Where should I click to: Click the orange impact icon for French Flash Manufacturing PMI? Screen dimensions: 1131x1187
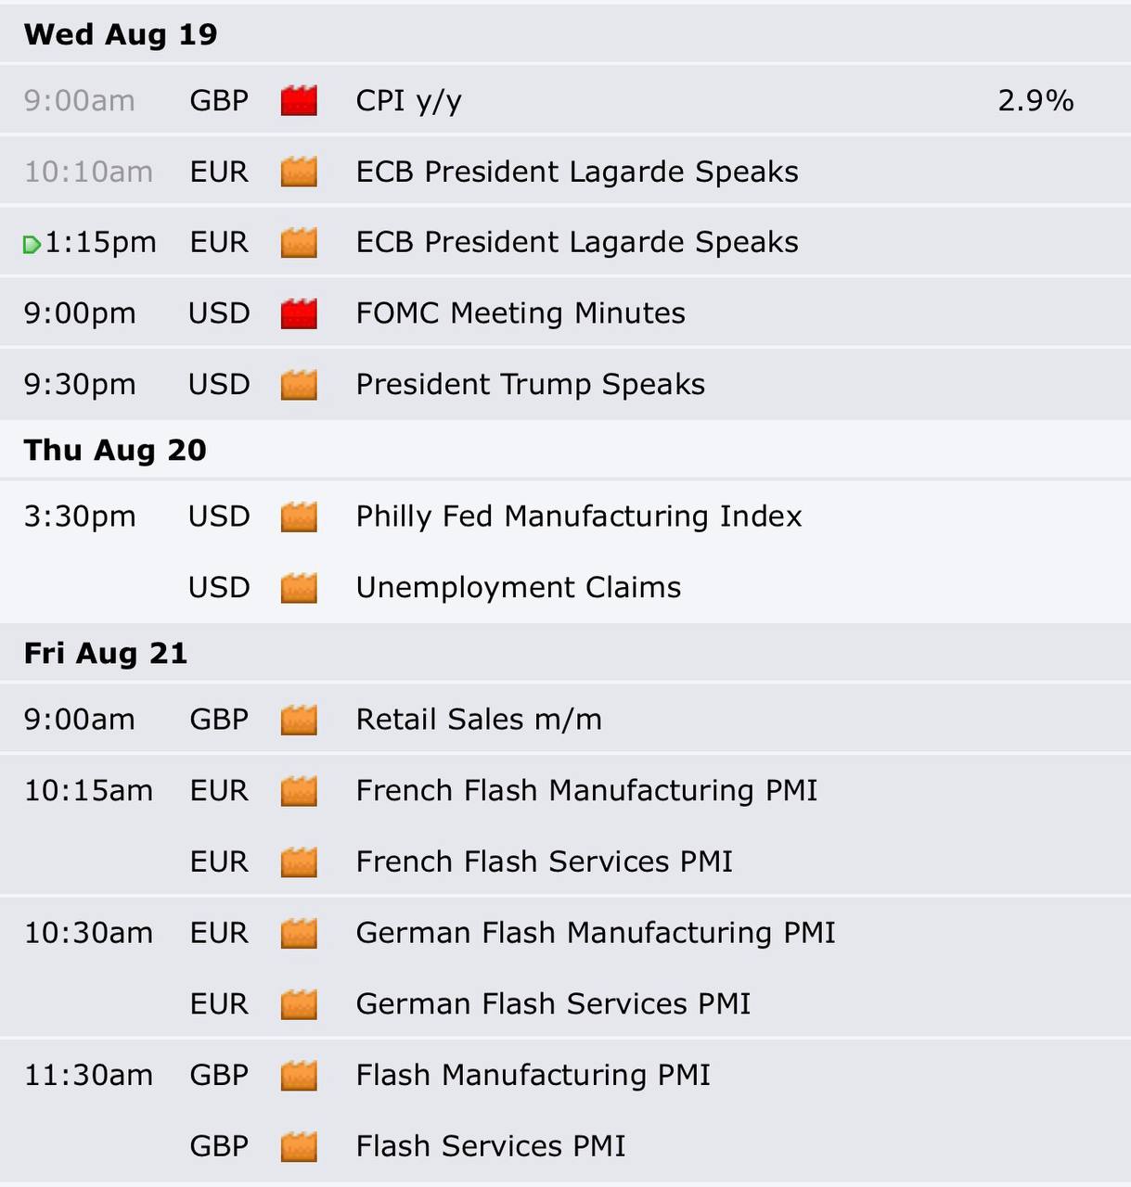[299, 791]
